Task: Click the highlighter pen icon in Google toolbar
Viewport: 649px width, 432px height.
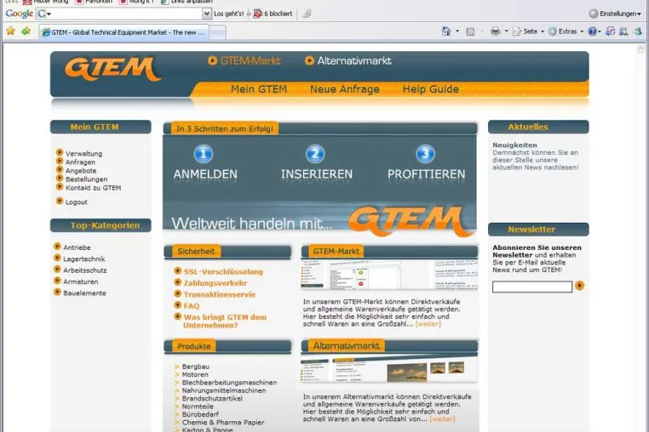Action: 307,14
